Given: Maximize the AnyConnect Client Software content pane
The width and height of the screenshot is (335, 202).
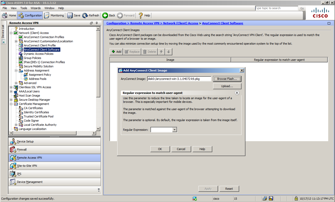Looking at the screenshot, I should [x=329, y=23].
